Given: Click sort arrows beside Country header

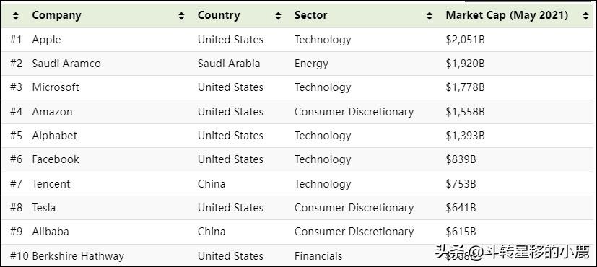Looking at the screenshot, I should (x=279, y=16).
